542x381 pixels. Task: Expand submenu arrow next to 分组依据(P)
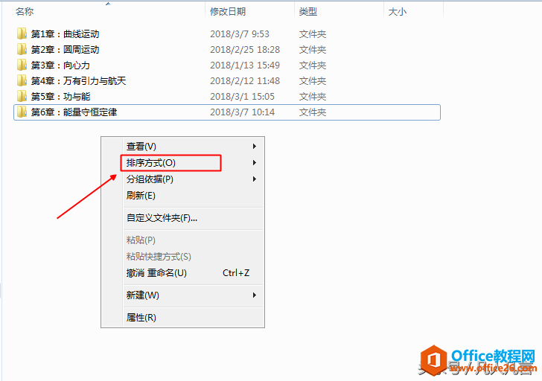pos(255,179)
